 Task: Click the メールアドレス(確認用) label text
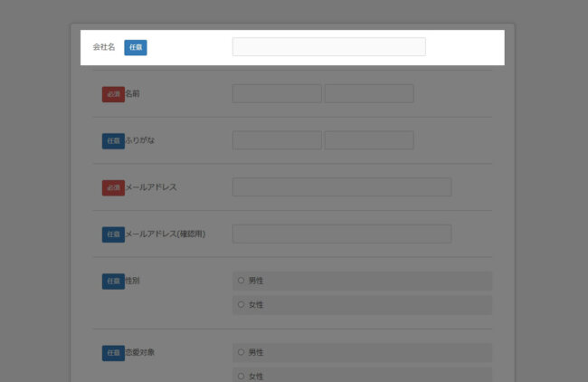pyautogui.click(x=166, y=234)
